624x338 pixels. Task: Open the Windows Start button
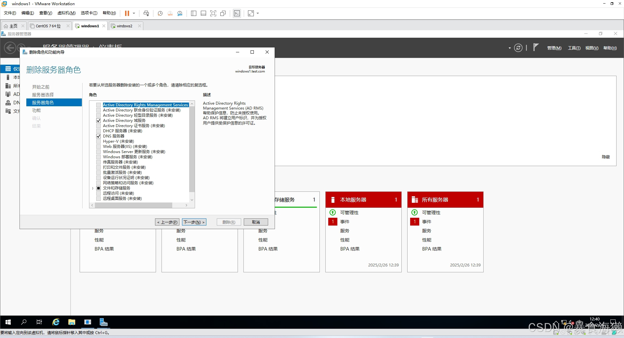pos(8,322)
